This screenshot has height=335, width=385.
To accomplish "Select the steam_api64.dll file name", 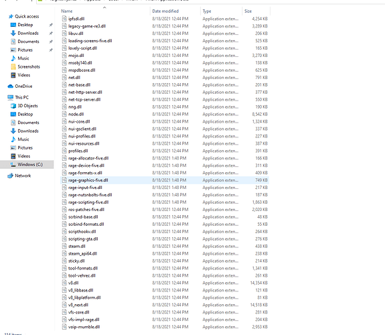I will click(x=82, y=253).
